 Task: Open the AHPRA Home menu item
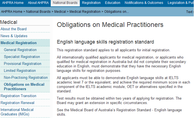13,3
